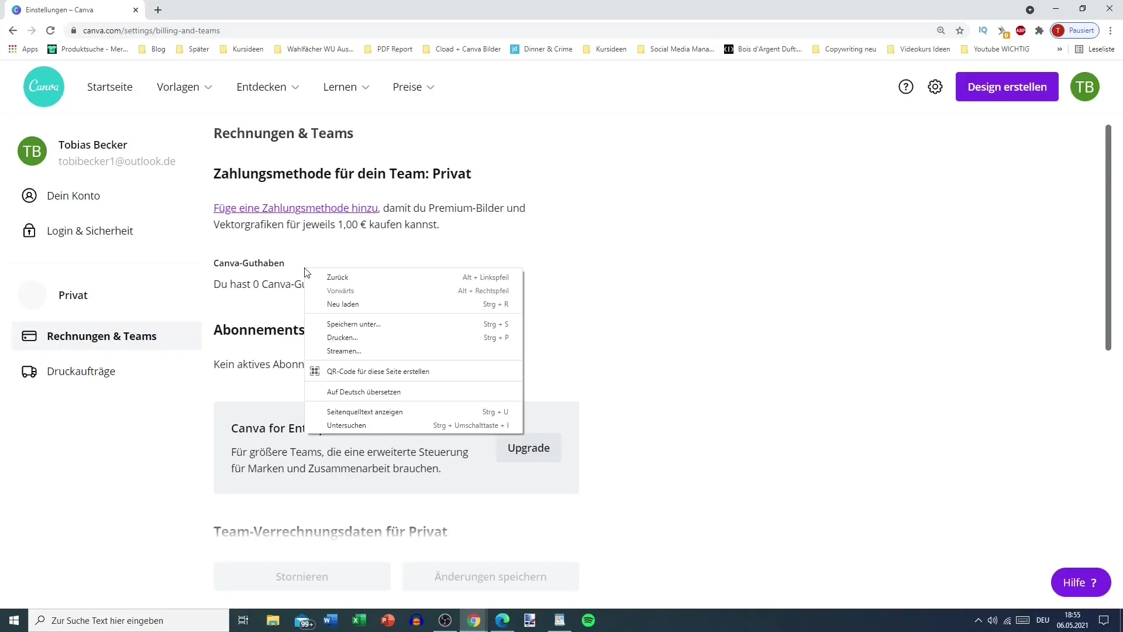The image size is (1123, 632).
Task: Click the page vertical scrollbar
Action: click(x=1108, y=237)
